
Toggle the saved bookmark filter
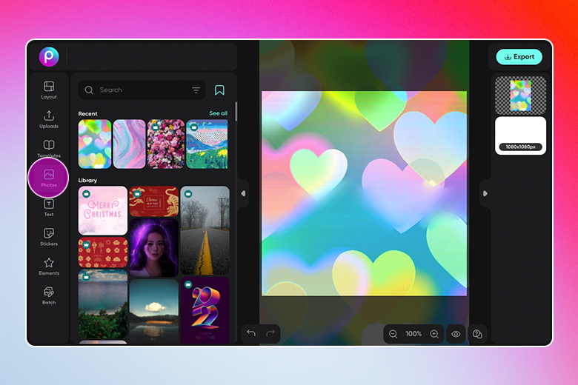tap(219, 90)
